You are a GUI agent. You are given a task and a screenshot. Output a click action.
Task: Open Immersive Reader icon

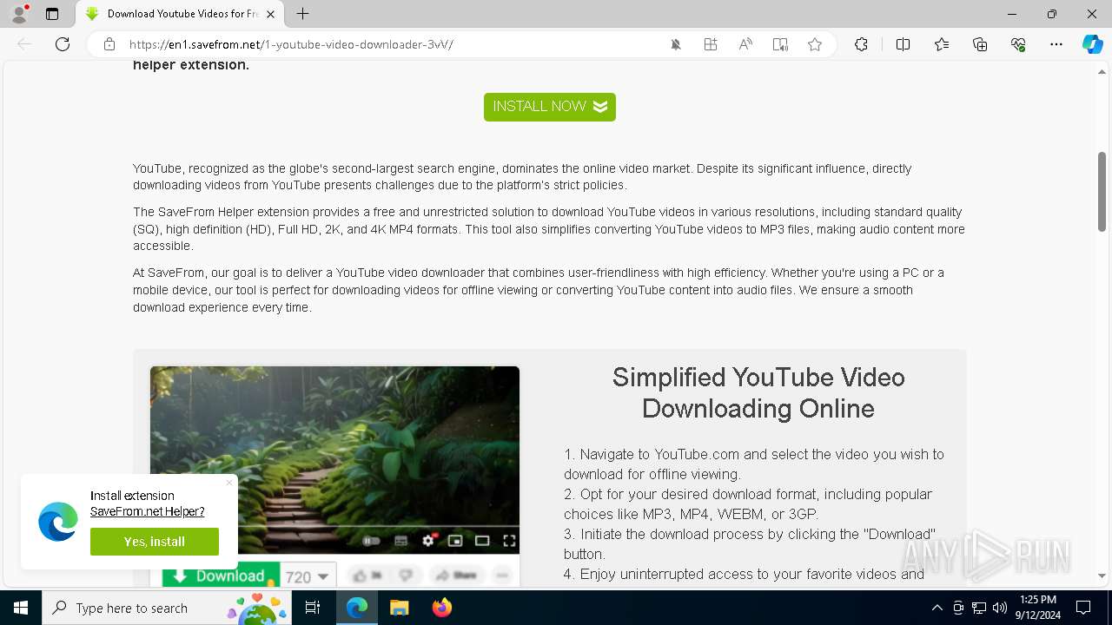point(780,44)
